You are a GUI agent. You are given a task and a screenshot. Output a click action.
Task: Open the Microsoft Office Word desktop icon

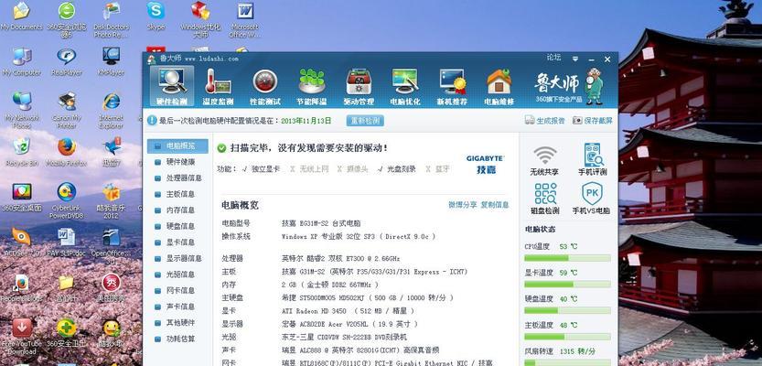[x=245, y=19]
